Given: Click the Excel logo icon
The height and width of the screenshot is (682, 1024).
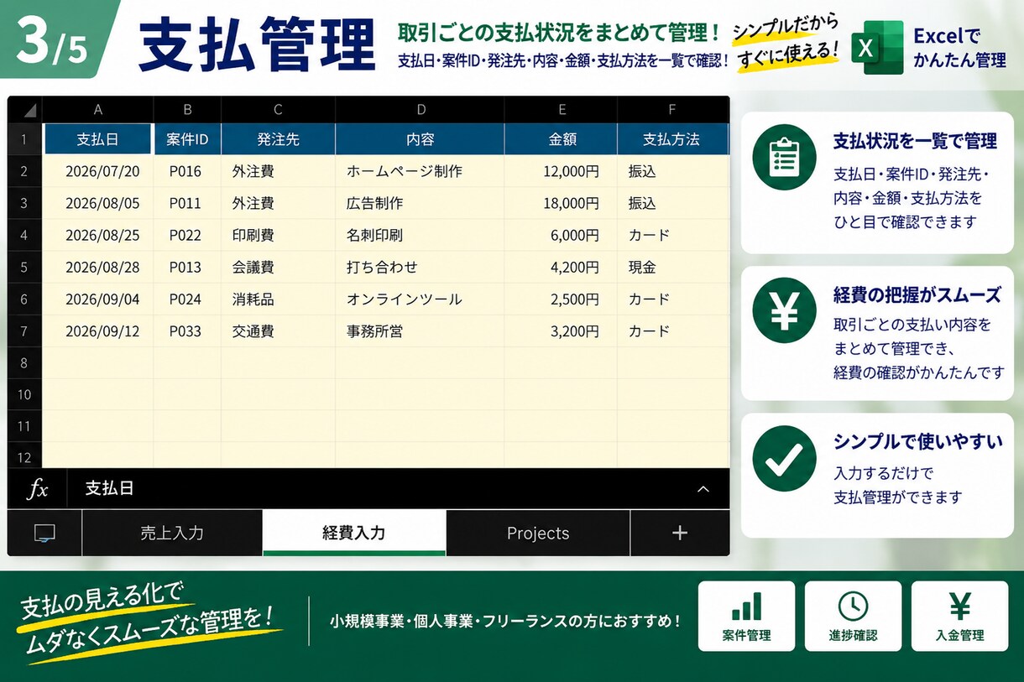Looking at the screenshot, I should click(877, 48).
